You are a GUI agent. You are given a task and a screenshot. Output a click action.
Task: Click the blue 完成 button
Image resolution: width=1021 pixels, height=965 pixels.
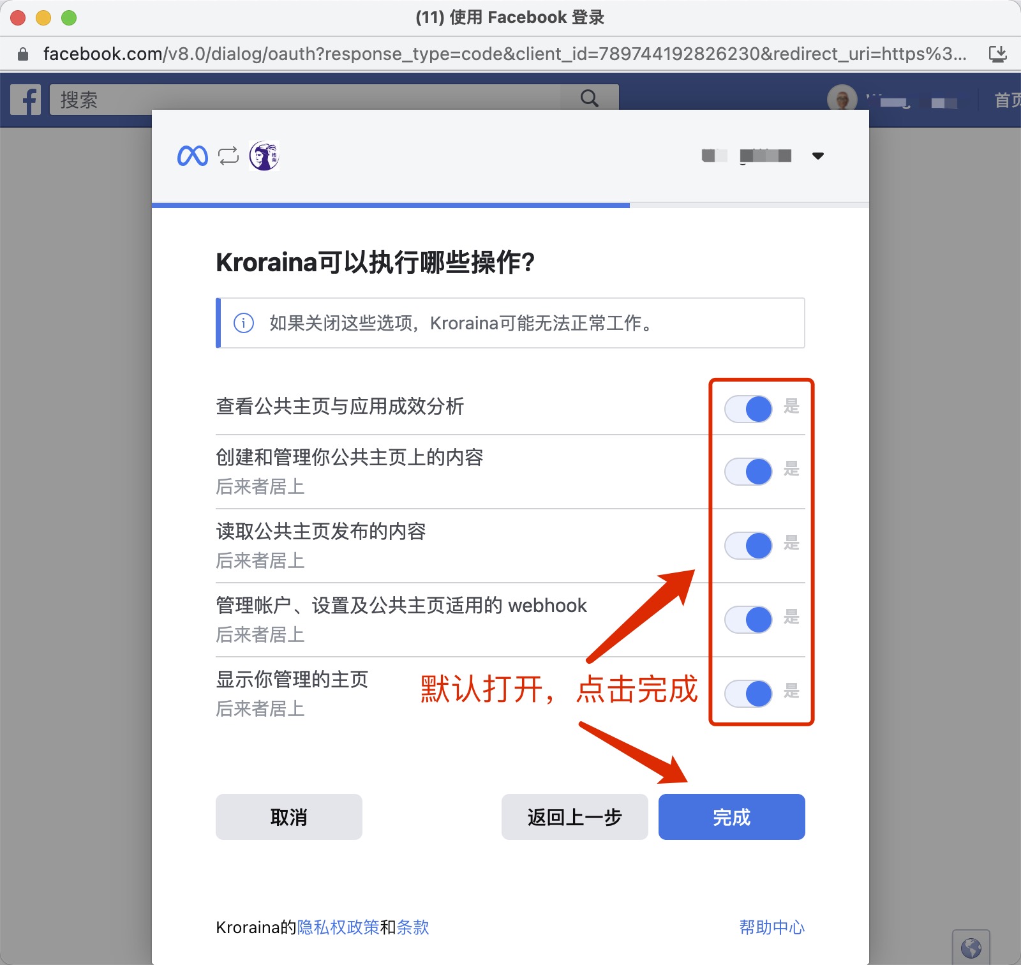tap(732, 817)
